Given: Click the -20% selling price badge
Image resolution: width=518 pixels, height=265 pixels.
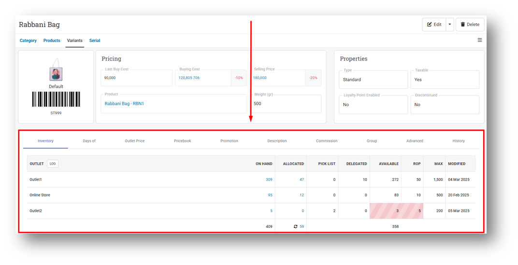Looking at the screenshot, I should 313,78.
